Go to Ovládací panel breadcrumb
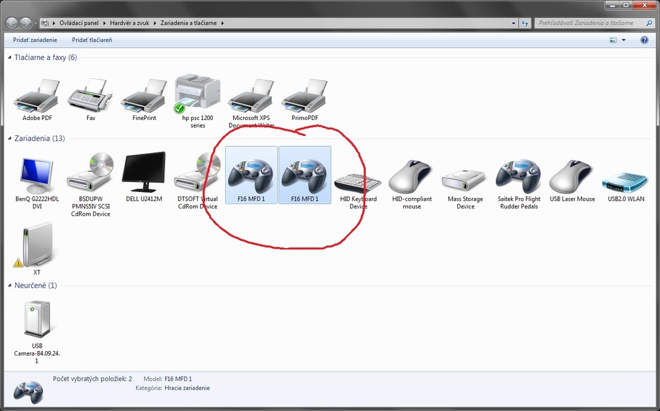 (79, 23)
